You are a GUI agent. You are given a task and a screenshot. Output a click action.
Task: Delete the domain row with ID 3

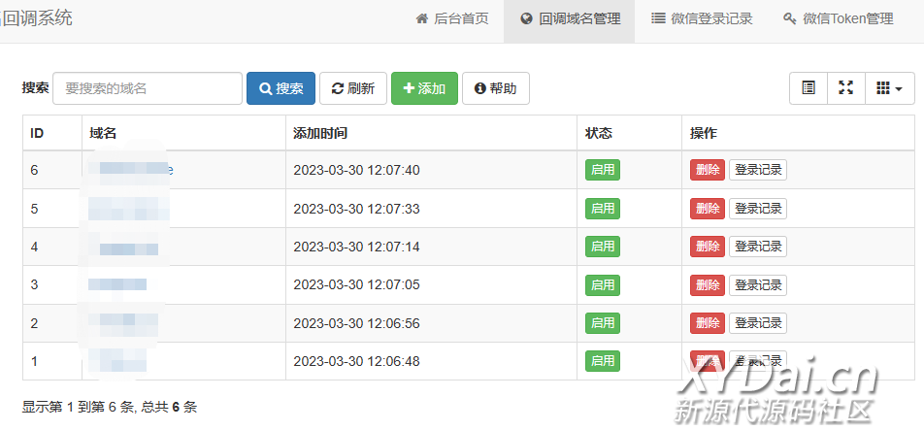(708, 285)
